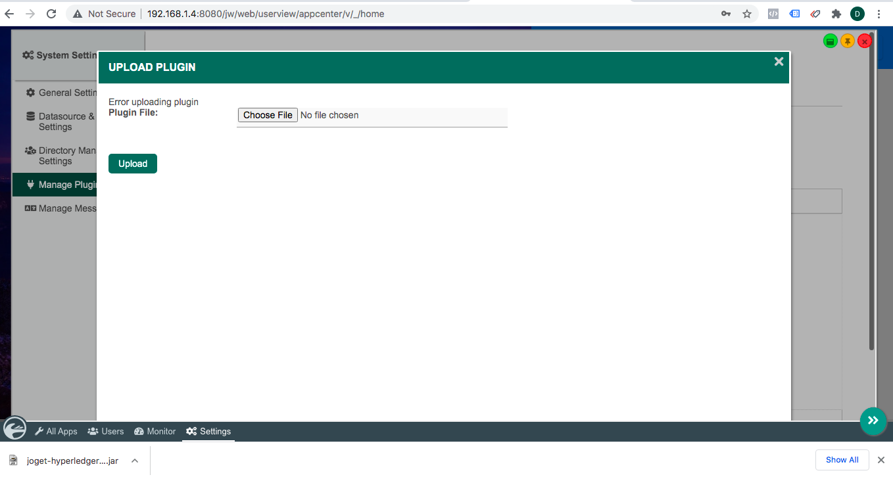Reload the current page
The width and height of the screenshot is (893, 479).
click(x=52, y=14)
